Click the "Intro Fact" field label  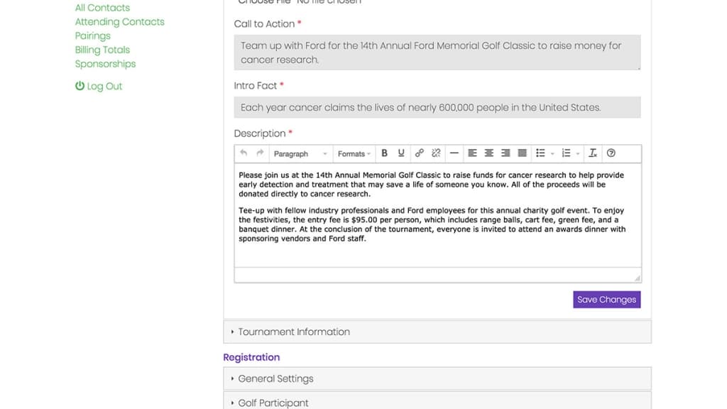[256, 86]
